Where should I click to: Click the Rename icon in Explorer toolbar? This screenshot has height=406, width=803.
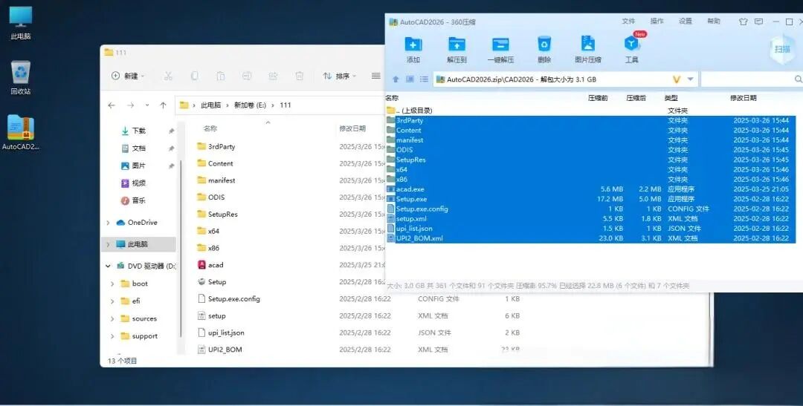[x=247, y=76]
